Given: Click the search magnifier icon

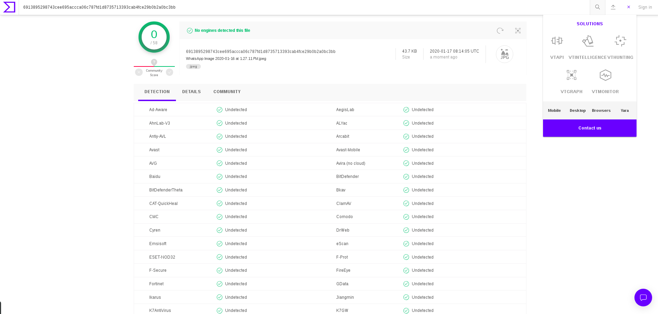Looking at the screenshot, I should pyautogui.click(x=597, y=7).
